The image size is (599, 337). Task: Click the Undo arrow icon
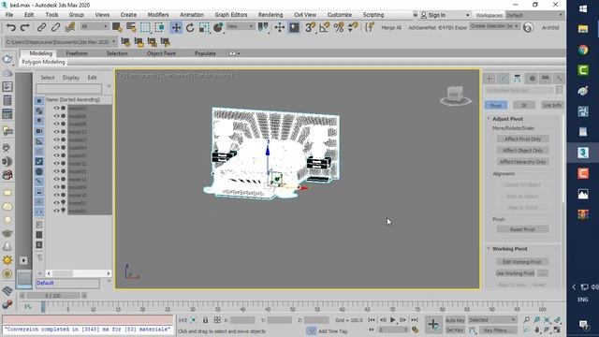(11, 27)
